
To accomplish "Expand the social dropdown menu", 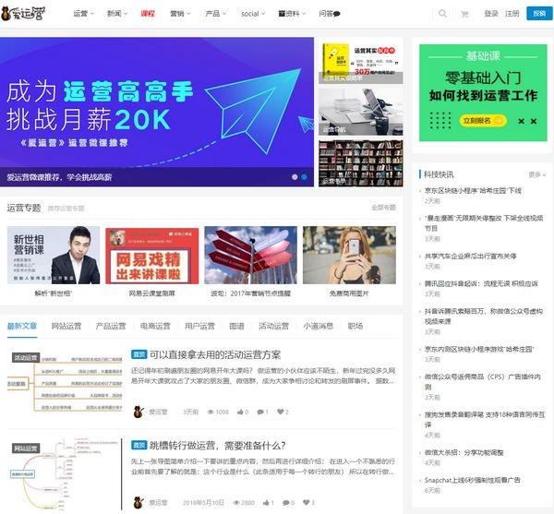I will (253, 14).
